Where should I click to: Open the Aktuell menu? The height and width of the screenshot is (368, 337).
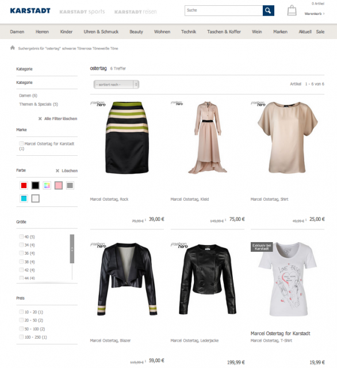[305, 32]
